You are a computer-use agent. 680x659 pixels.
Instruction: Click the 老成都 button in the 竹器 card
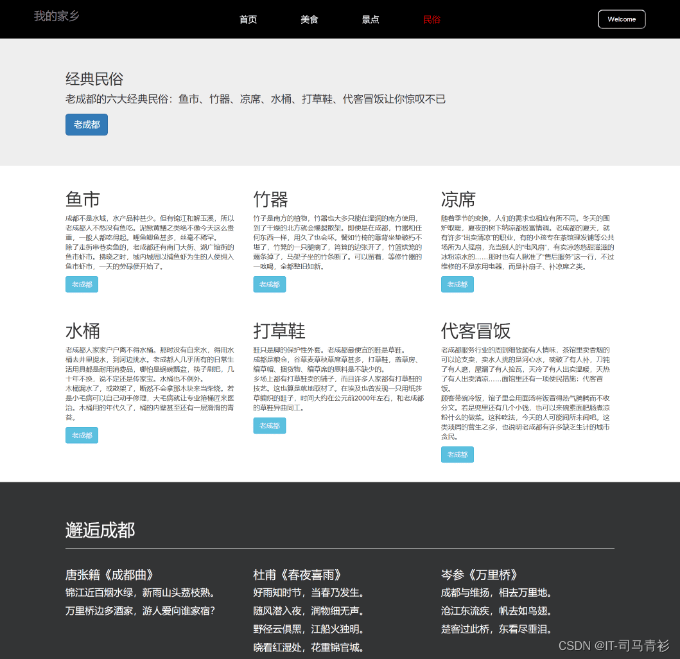(269, 284)
